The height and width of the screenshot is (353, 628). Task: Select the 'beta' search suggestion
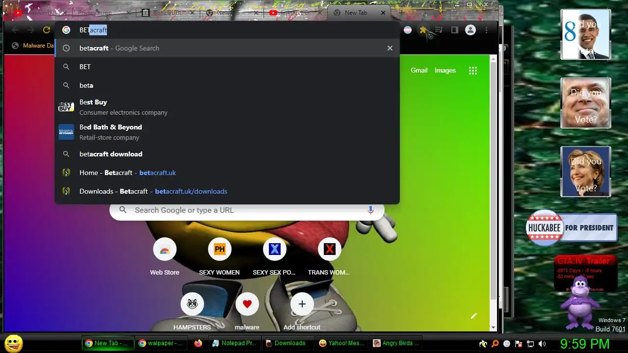[227, 85]
